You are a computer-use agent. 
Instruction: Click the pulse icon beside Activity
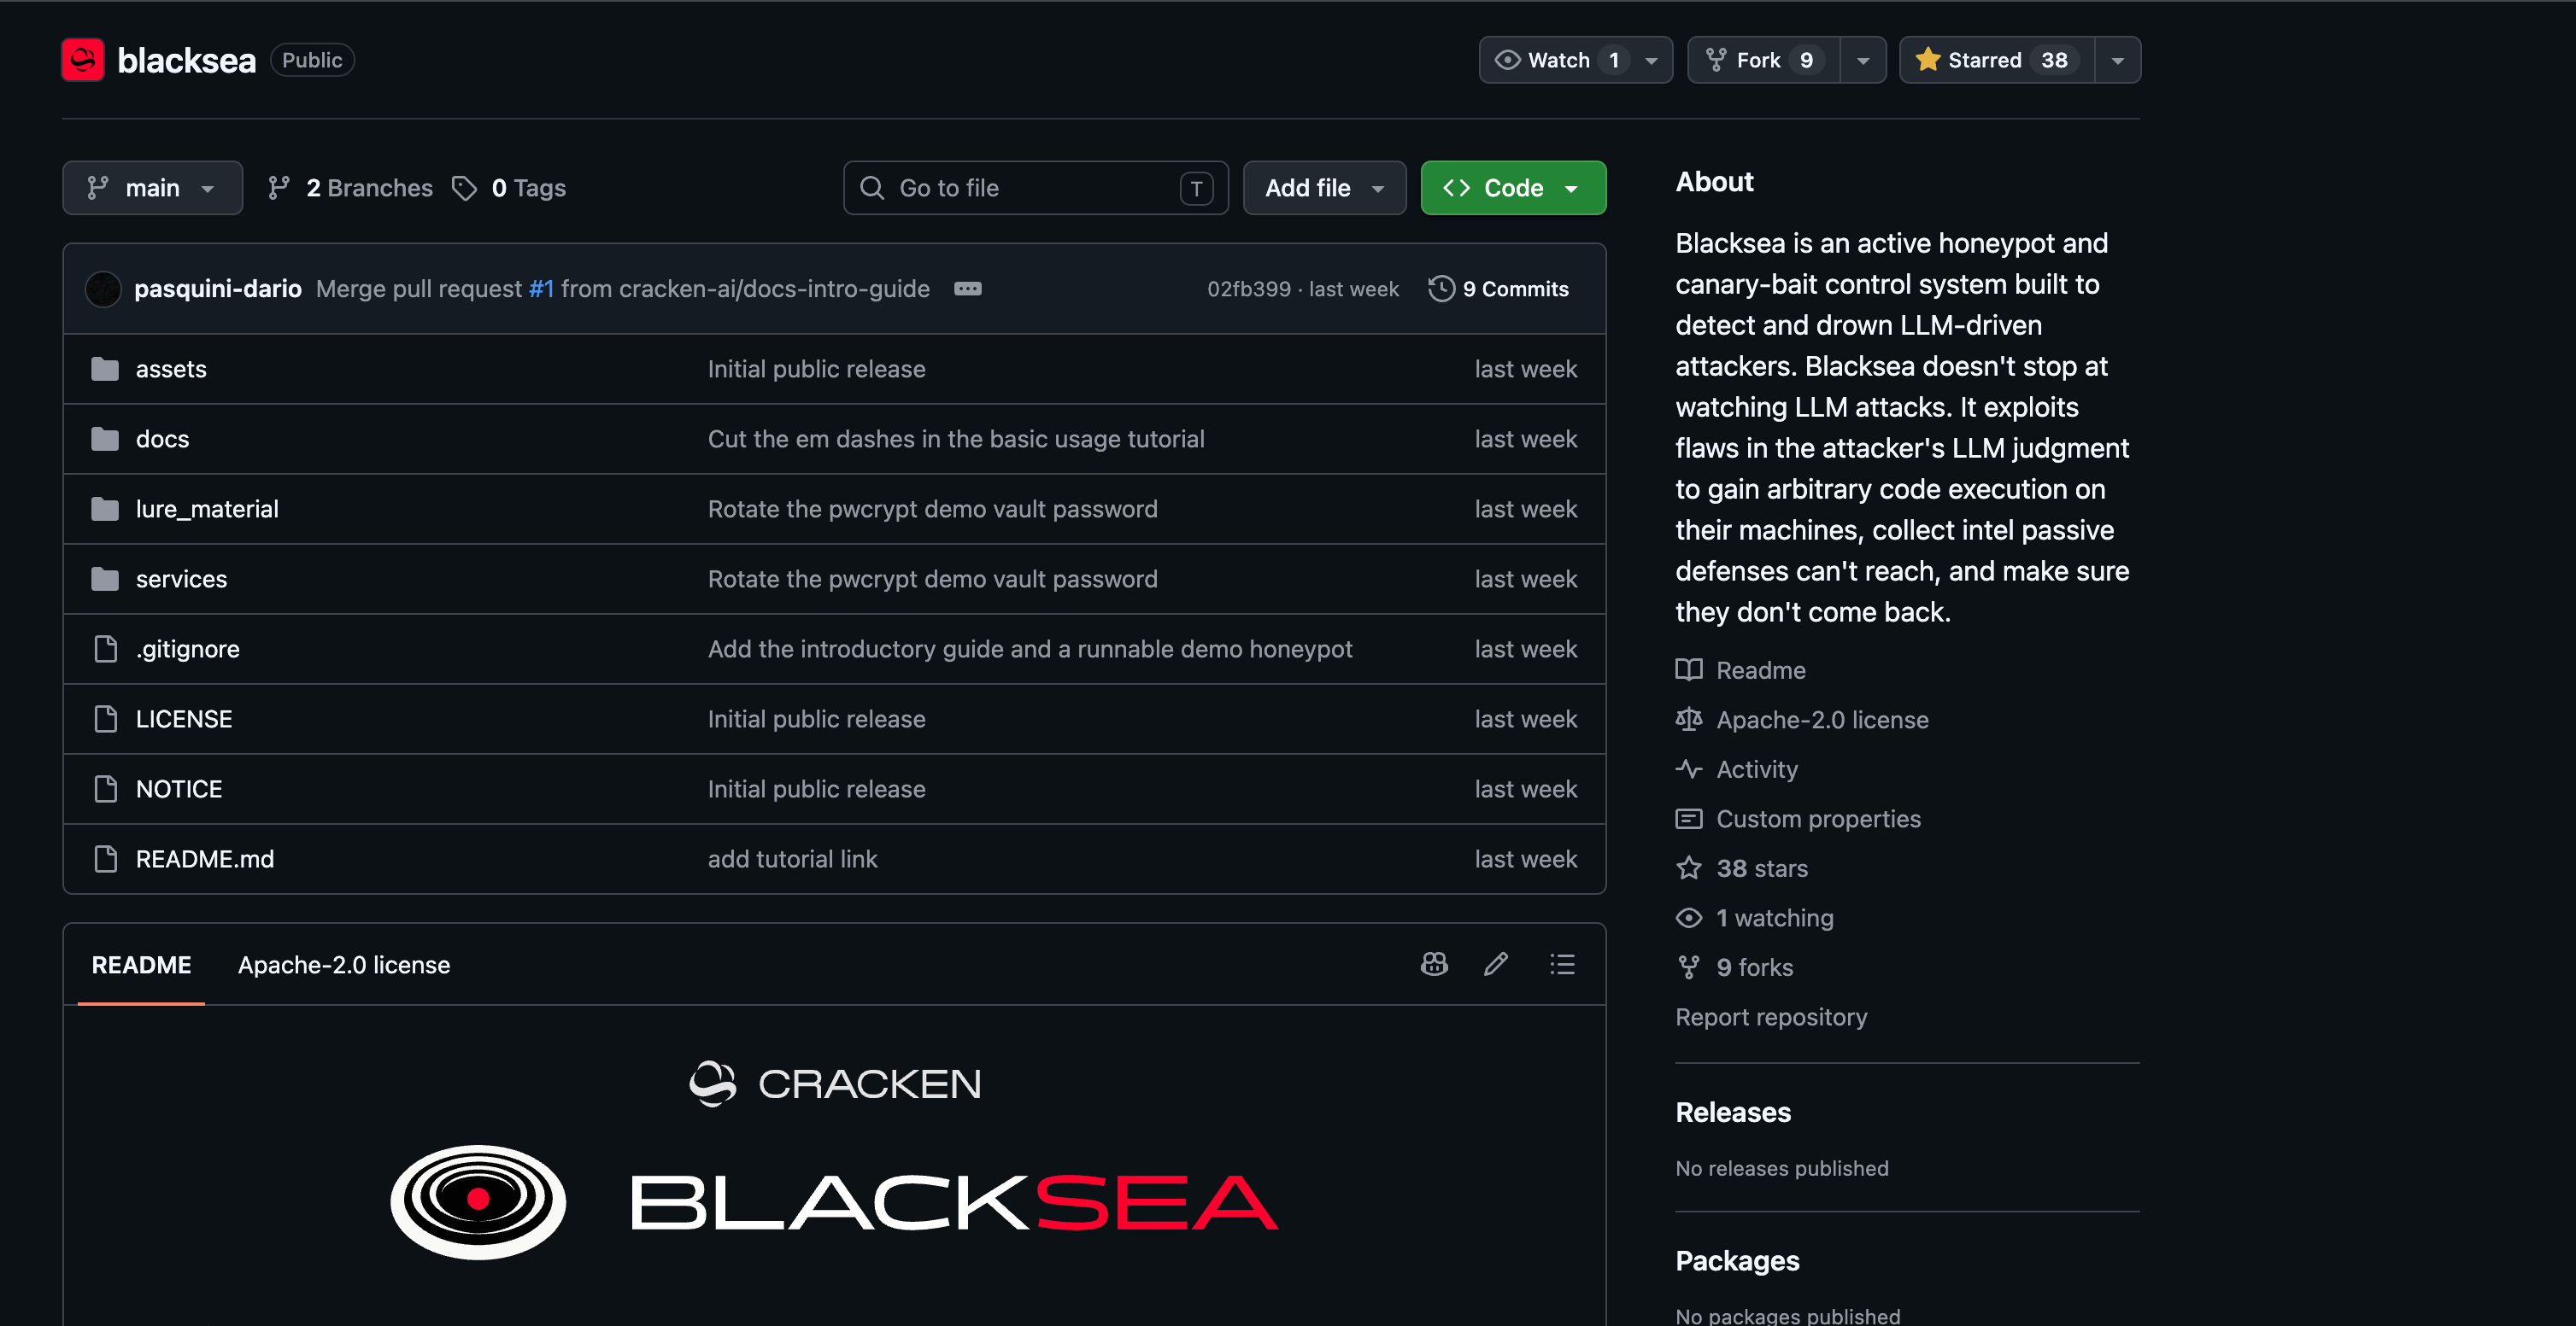pyautogui.click(x=1688, y=768)
